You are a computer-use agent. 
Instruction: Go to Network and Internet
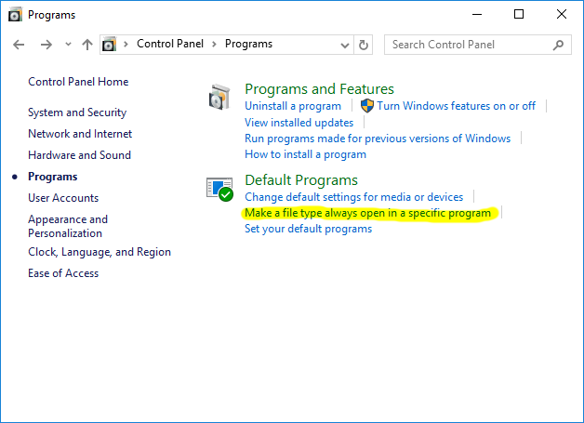pyautogui.click(x=80, y=134)
